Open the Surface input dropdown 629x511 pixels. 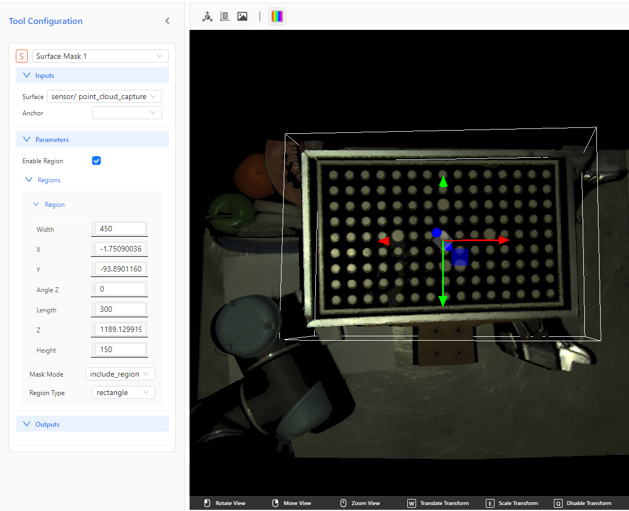point(105,96)
